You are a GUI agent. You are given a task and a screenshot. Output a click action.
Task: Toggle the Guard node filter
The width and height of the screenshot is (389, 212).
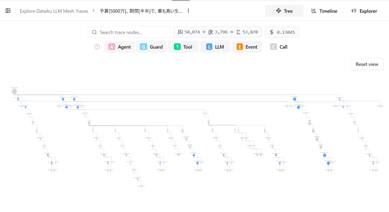(x=151, y=47)
